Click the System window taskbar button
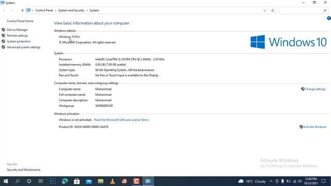The image size is (331, 186). tap(148, 181)
